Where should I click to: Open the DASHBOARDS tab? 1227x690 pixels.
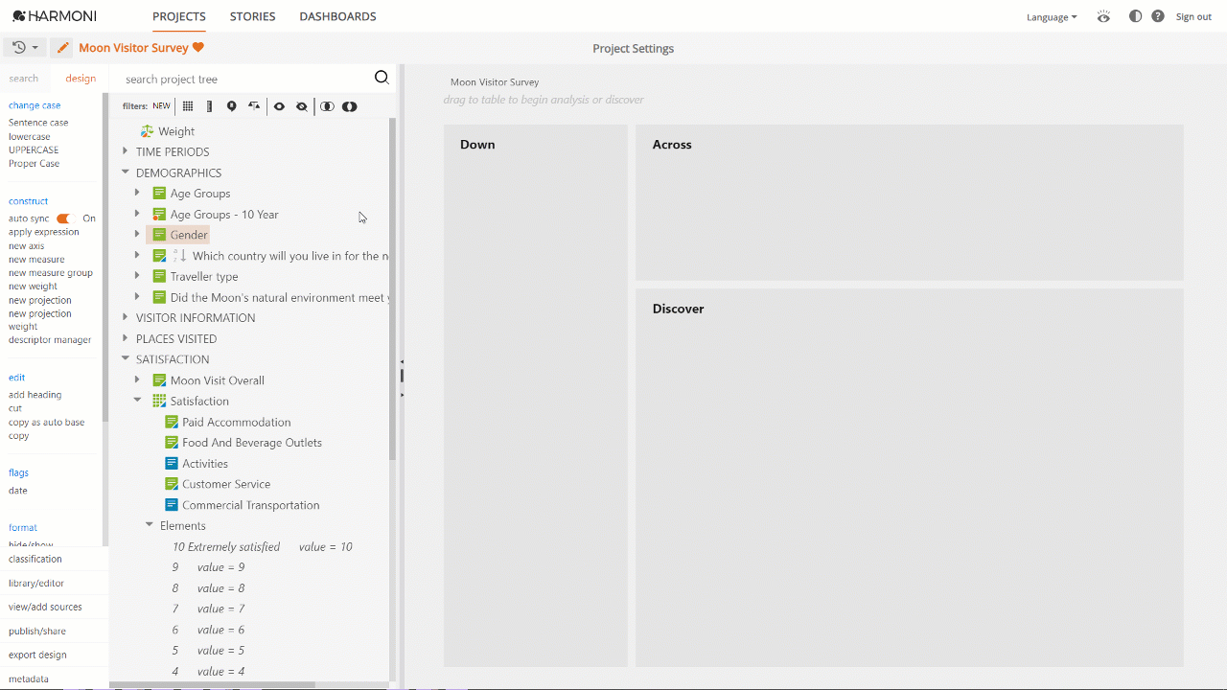pyautogui.click(x=337, y=16)
